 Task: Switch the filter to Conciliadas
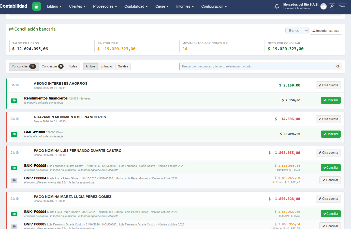click(x=53, y=66)
